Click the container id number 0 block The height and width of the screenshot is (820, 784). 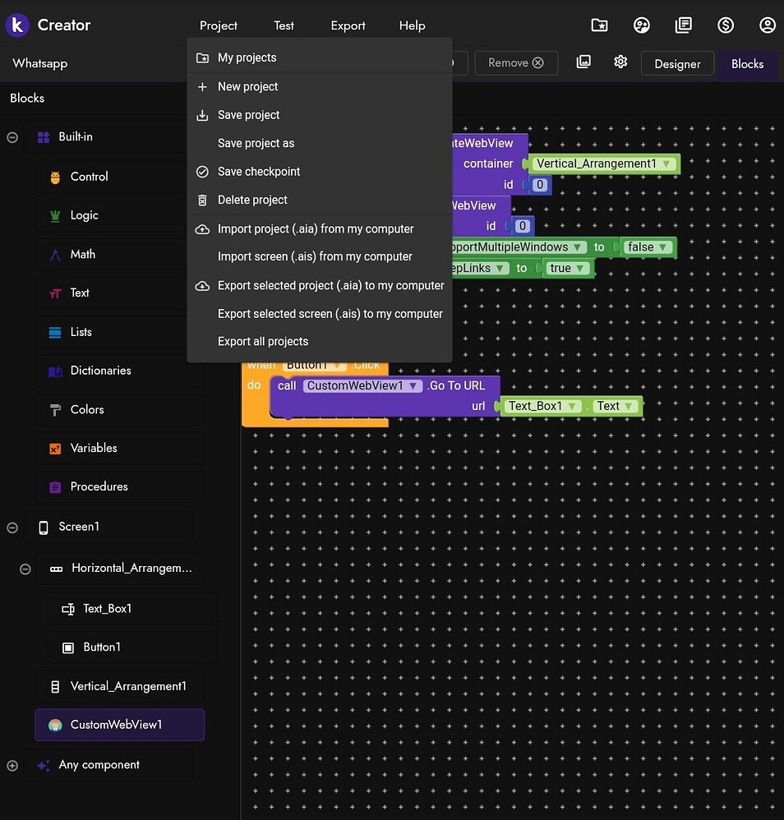pos(540,185)
